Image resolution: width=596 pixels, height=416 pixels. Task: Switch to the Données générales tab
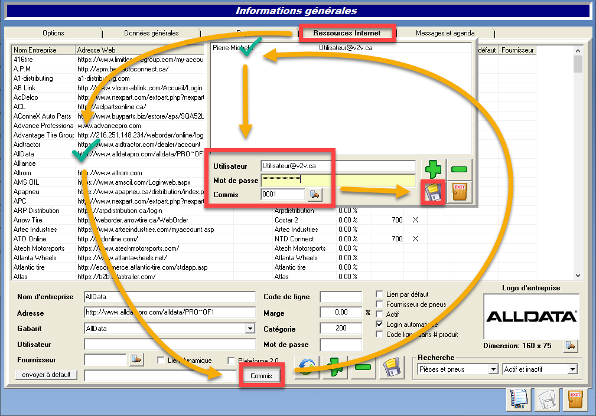(x=151, y=33)
